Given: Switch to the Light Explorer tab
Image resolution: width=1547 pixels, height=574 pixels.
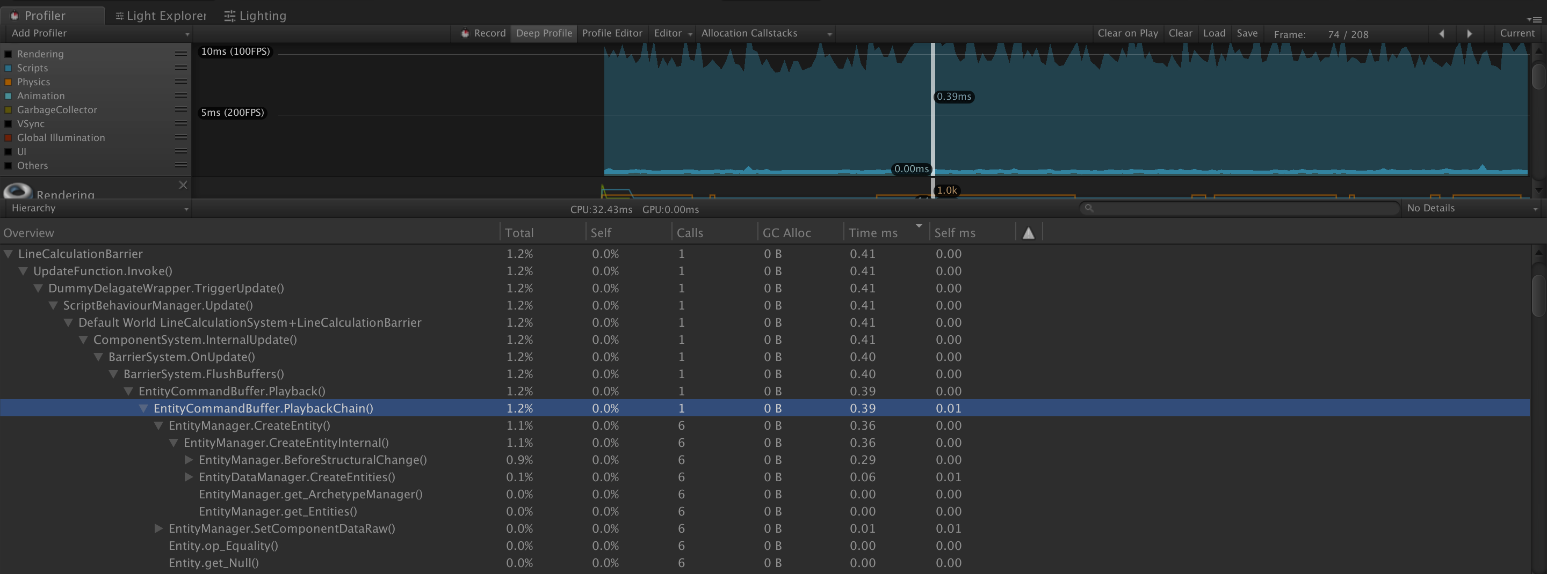Looking at the screenshot, I should point(161,16).
